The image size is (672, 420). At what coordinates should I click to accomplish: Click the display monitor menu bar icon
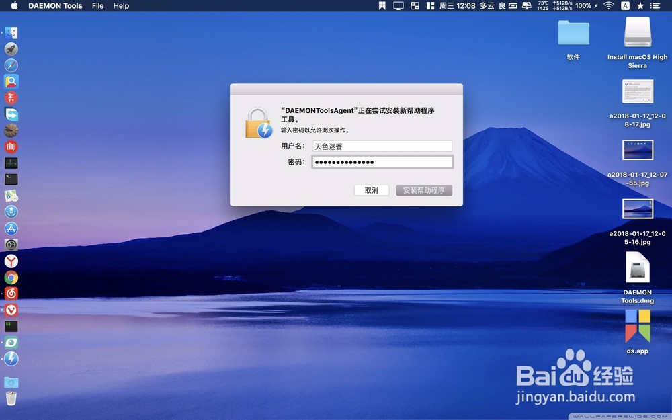pyautogui.click(x=398, y=5)
